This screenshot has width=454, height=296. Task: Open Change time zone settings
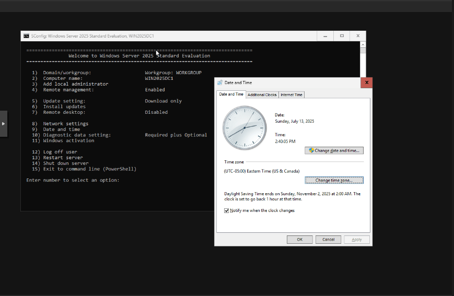(x=334, y=180)
